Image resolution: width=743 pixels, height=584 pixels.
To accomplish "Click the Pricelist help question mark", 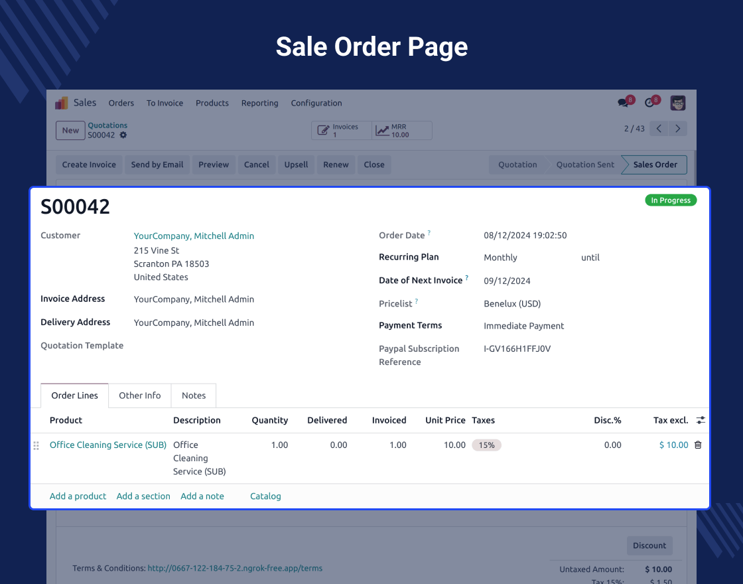I will coord(417,301).
